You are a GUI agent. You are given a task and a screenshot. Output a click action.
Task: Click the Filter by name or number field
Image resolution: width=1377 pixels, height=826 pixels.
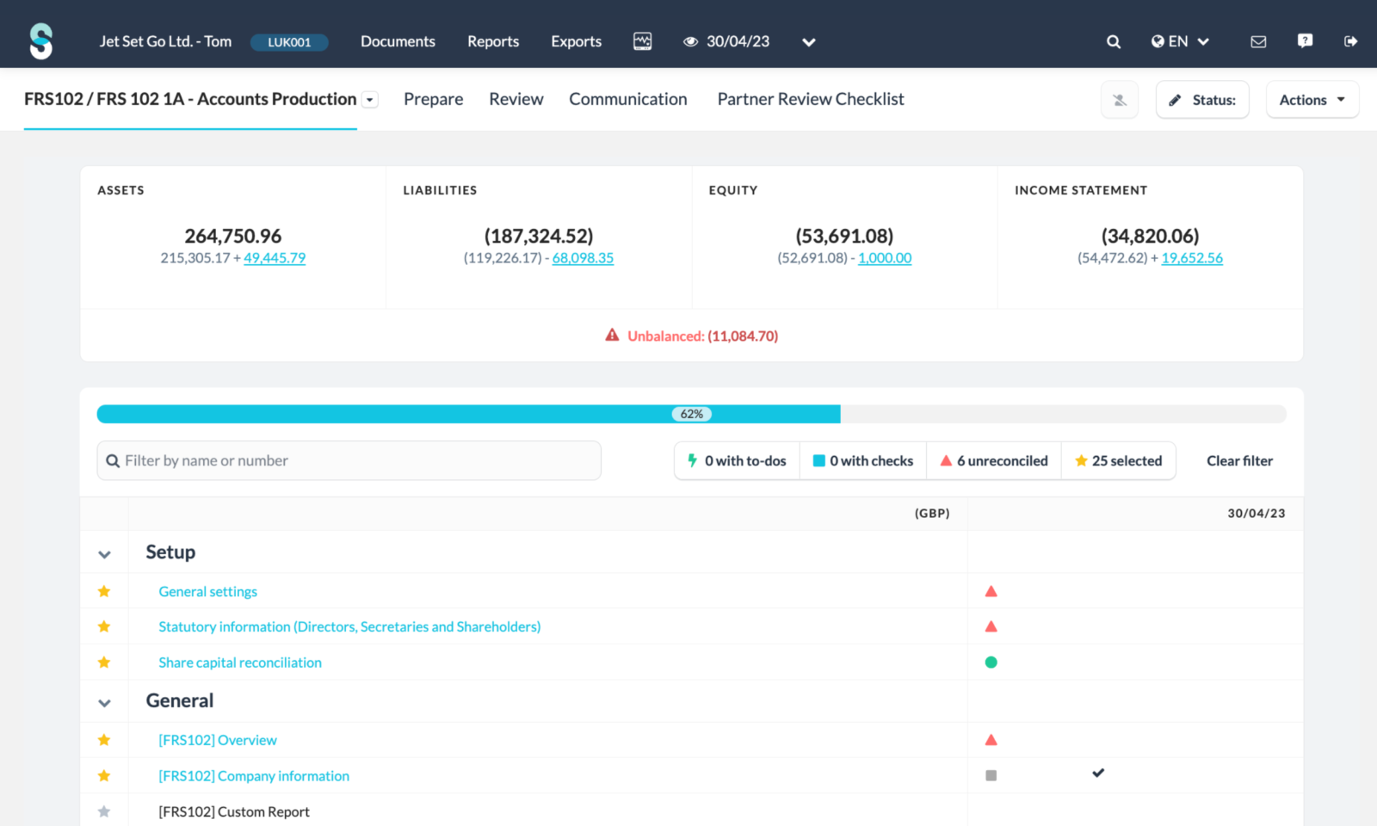coord(349,460)
